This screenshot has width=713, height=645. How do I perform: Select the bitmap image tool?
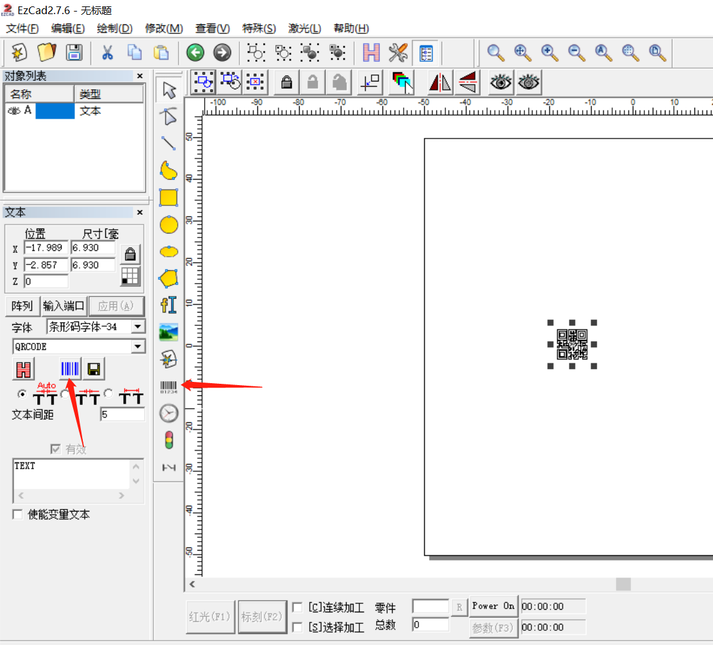[169, 332]
